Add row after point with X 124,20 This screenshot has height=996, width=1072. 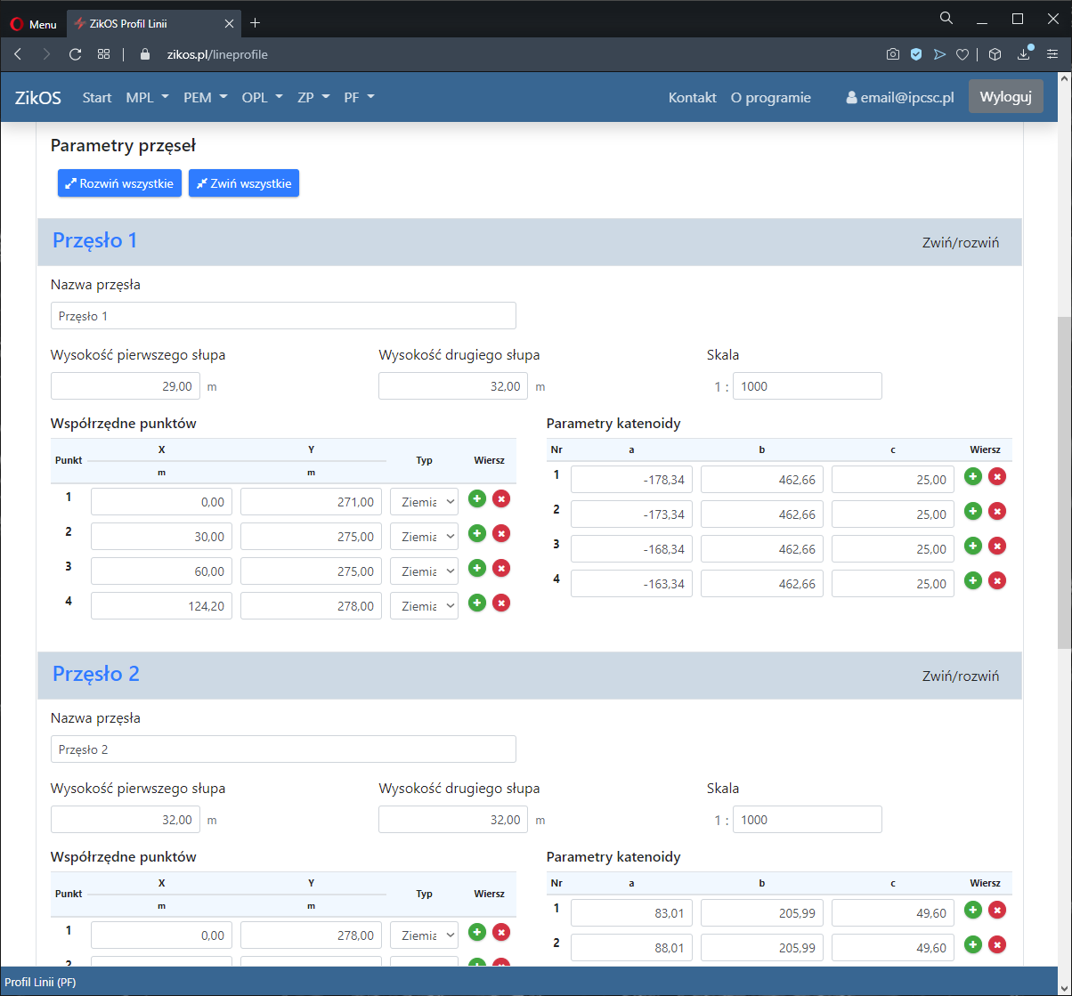477,603
